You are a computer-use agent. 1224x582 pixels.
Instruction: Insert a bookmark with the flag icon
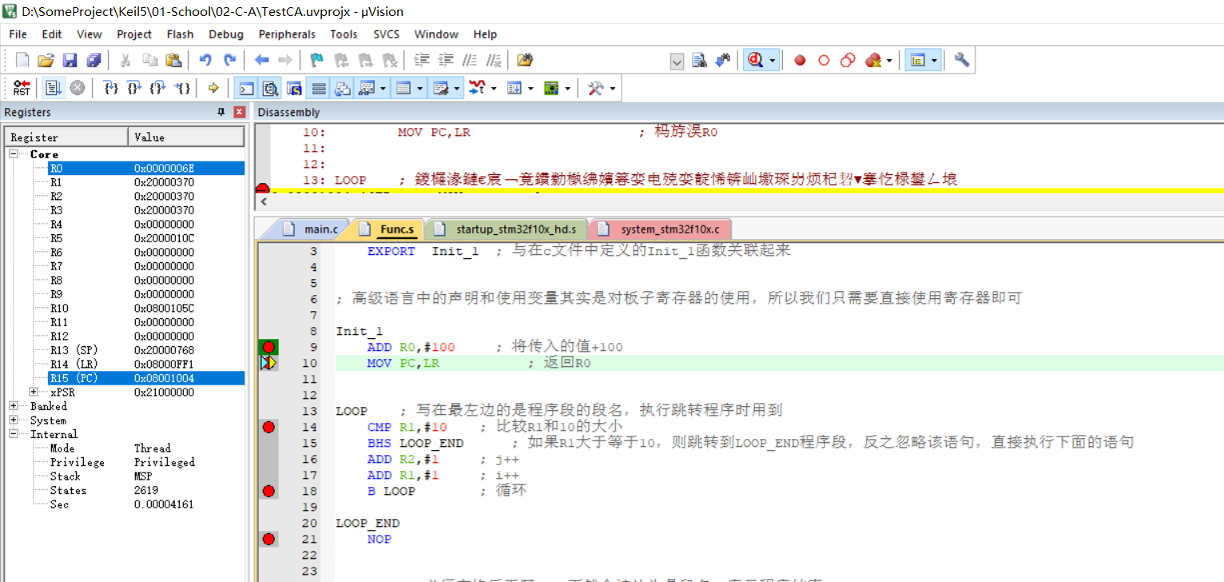coord(317,60)
